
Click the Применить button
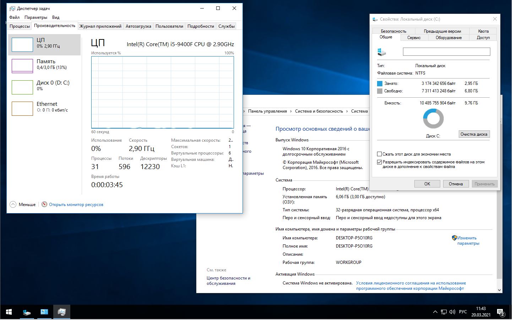[484, 184]
